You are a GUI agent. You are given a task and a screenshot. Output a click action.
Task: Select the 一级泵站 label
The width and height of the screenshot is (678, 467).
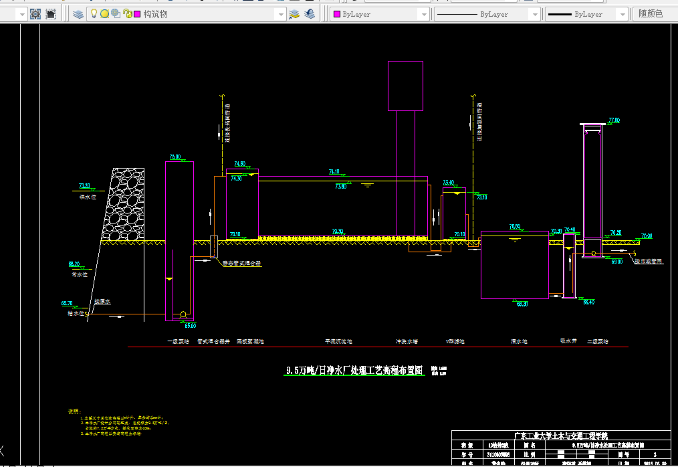tap(178, 341)
